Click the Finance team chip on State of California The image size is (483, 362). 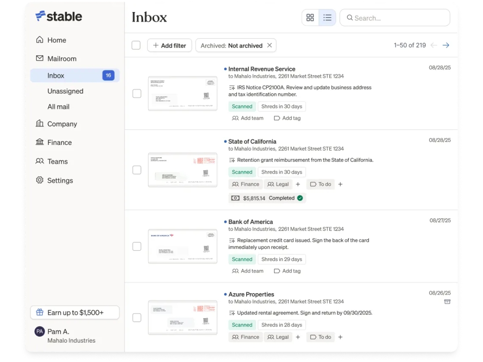(246, 184)
